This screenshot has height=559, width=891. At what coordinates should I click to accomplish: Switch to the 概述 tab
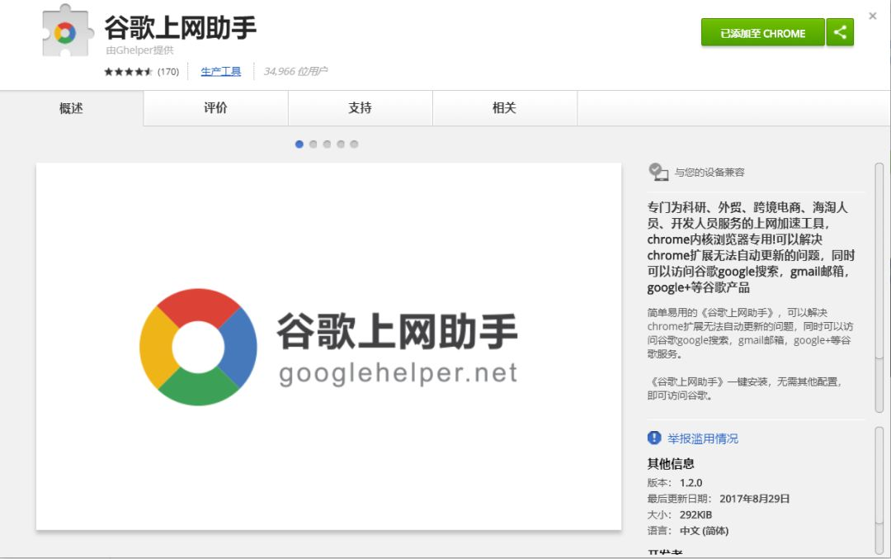[x=71, y=108]
